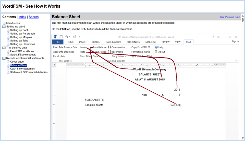245x141 pixels.
Task: Select the FSM ribbon tab
Action: [x=188, y=42]
